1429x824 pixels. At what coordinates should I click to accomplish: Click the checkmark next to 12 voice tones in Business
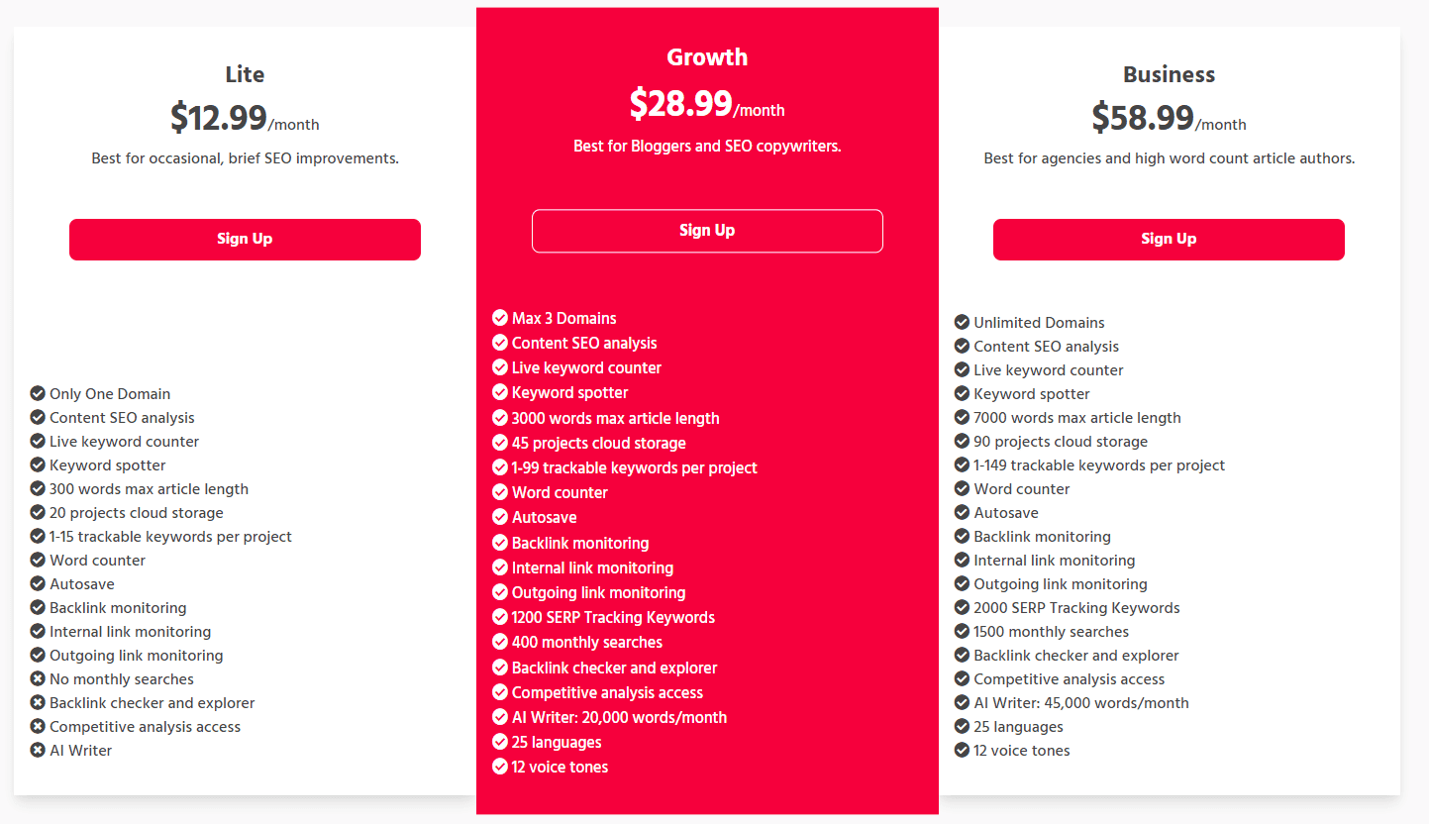tap(961, 750)
